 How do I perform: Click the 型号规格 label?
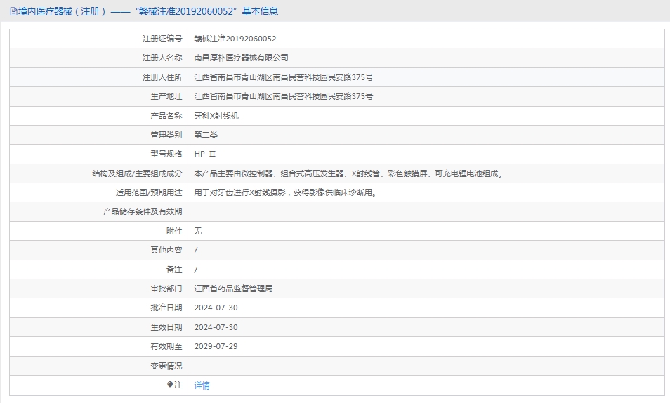coord(166,154)
